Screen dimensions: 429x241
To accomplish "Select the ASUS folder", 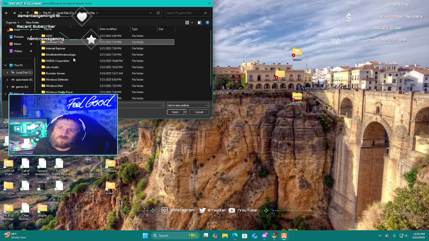I will tap(49, 36).
